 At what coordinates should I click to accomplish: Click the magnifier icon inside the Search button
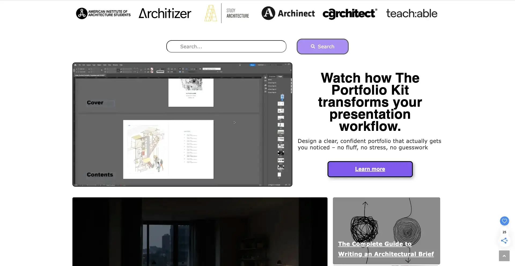(313, 46)
